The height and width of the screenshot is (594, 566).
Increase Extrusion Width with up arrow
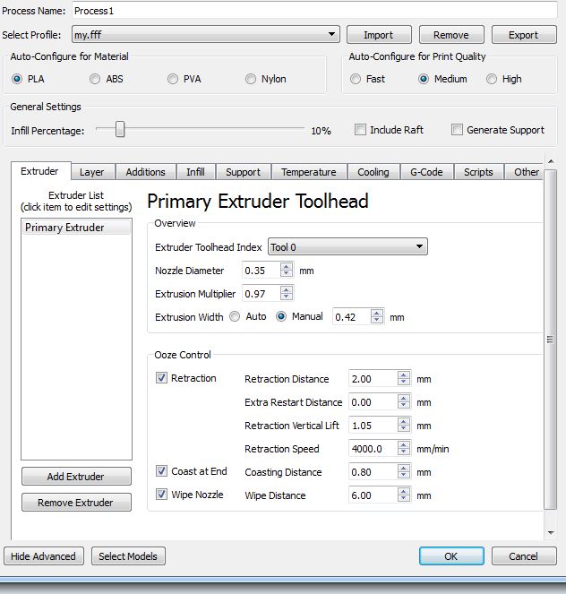pyautogui.click(x=377, y=313)
